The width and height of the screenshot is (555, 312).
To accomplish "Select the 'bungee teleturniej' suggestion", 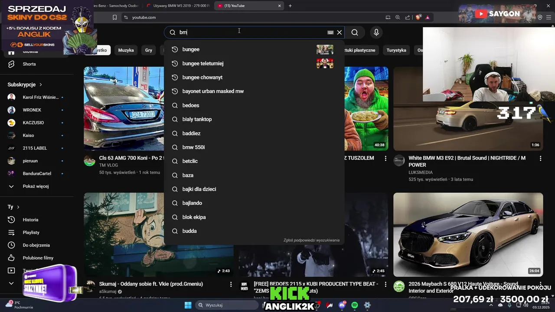I will (x=254, y=63).
